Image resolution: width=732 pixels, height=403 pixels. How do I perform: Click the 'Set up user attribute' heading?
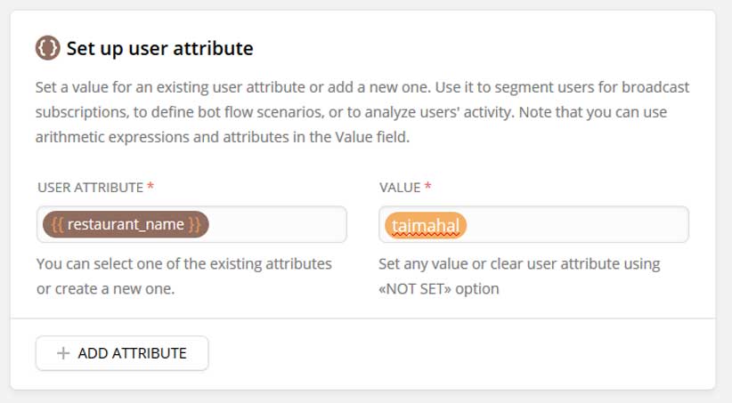tap(159, 48)
